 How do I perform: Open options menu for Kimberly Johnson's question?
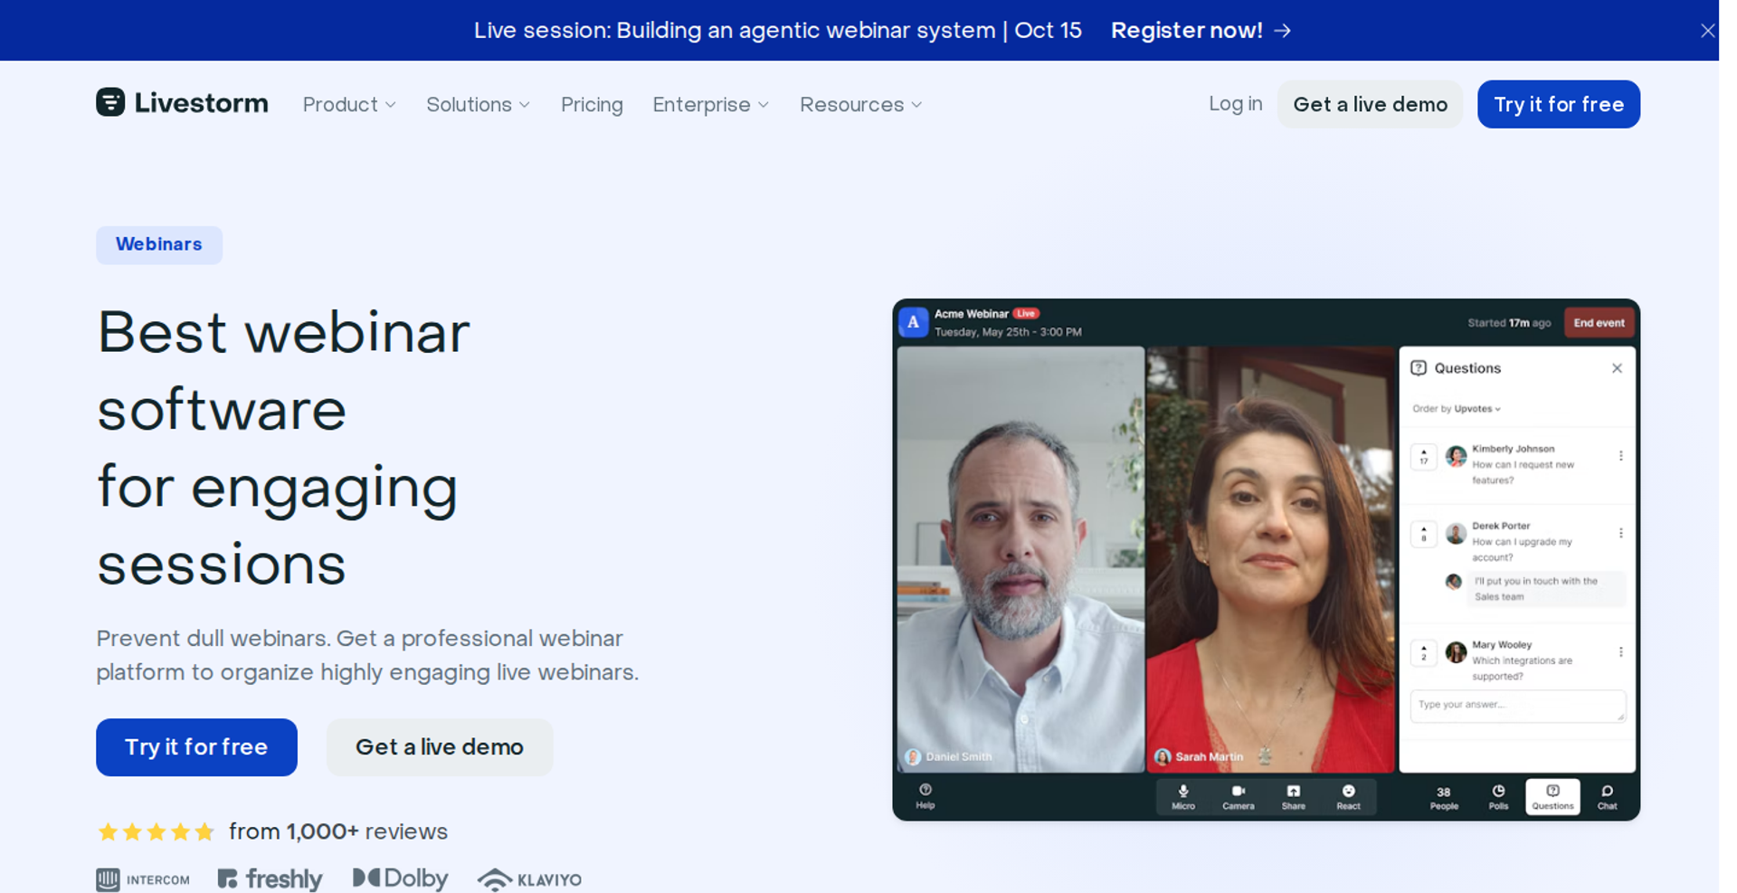point(1620,456)
